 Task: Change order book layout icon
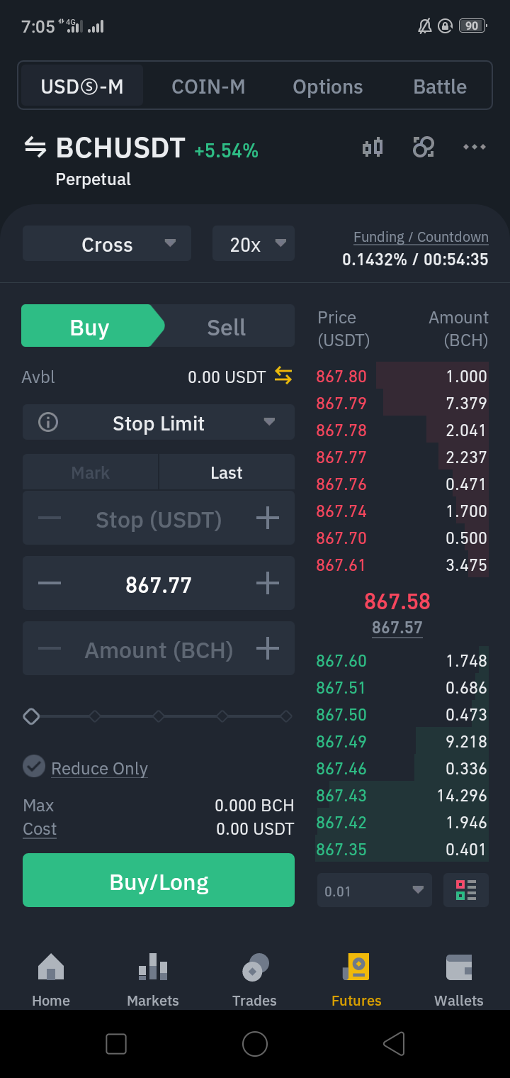(466, 890)
